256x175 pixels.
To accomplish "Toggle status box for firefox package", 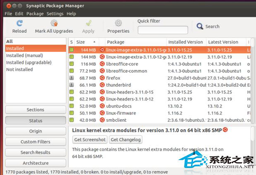I will point(72,78).
